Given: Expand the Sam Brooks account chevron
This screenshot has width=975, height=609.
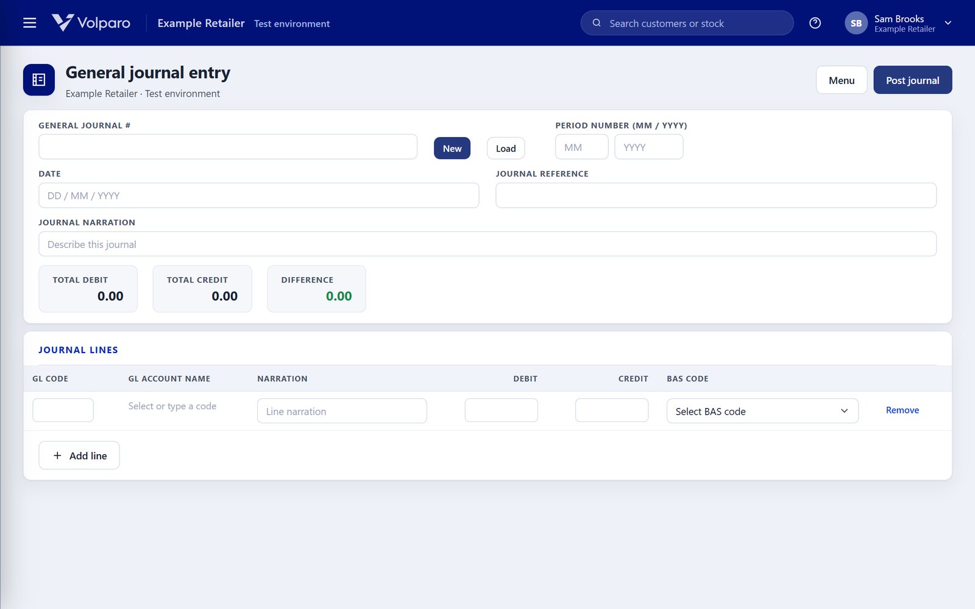Looking at the screenshot, I should tap(948, 23).
